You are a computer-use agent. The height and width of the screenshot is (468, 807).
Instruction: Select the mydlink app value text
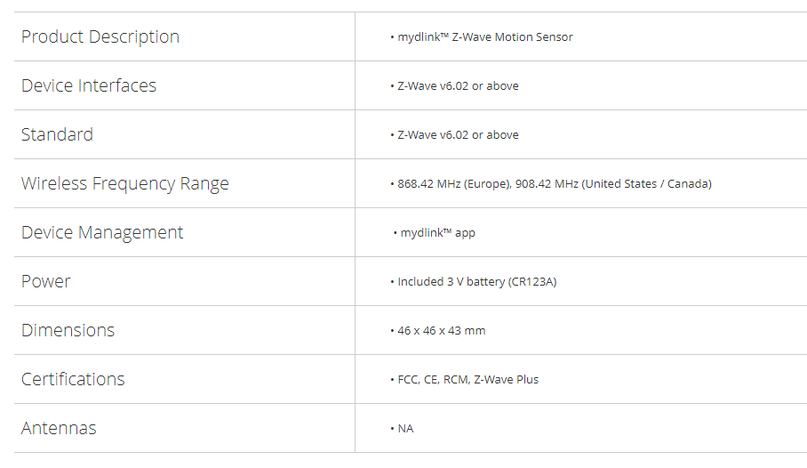(437, 233)
